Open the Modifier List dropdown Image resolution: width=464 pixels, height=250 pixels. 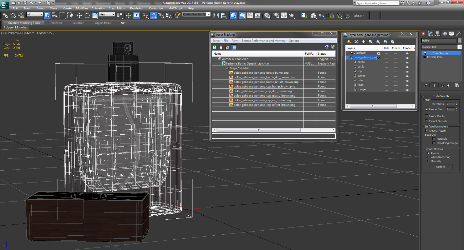[x=459, y=47]
